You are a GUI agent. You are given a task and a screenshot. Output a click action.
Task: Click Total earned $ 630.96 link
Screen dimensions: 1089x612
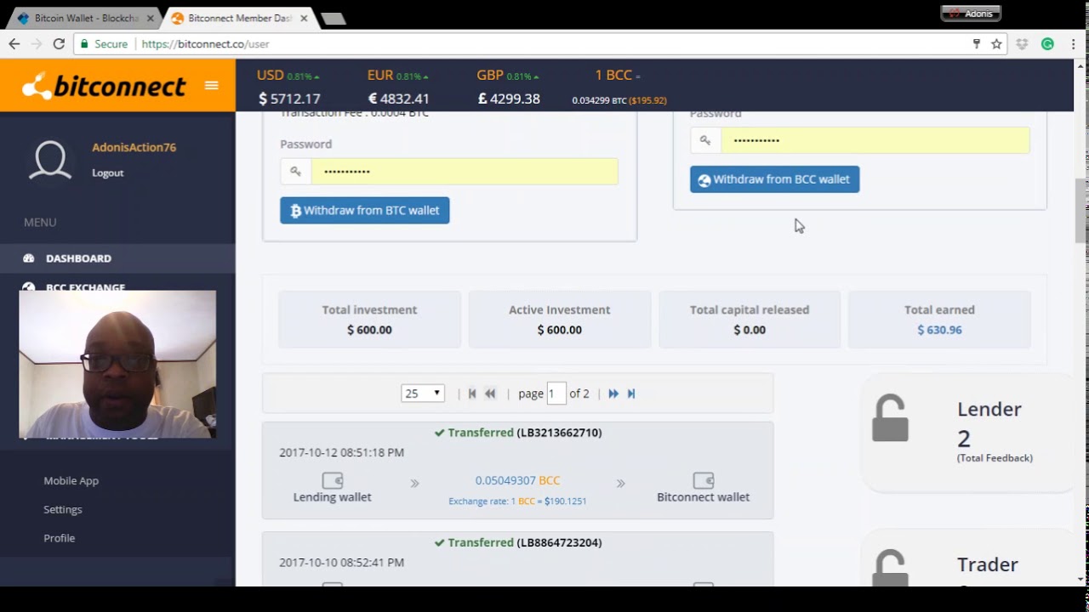[x=939, y=330]
